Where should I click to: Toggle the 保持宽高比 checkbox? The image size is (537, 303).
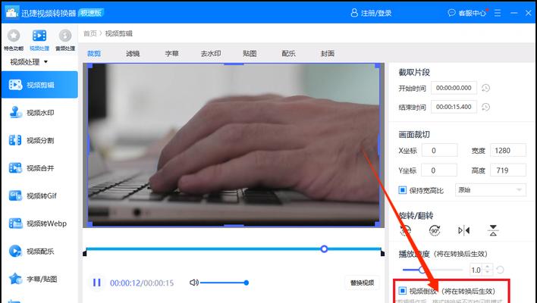[403, 190]
